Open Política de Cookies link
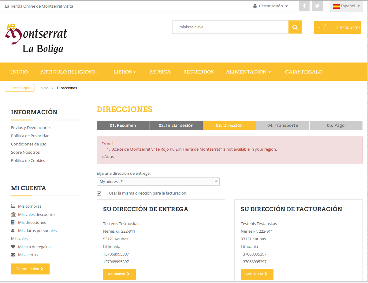Image resolution: width=368 pixels, height=283 pixels. point(28,160)
